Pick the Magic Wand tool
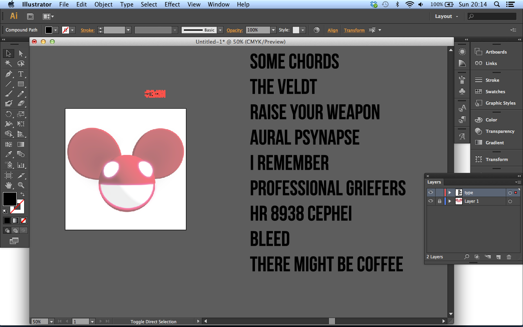 click(8, 64)
